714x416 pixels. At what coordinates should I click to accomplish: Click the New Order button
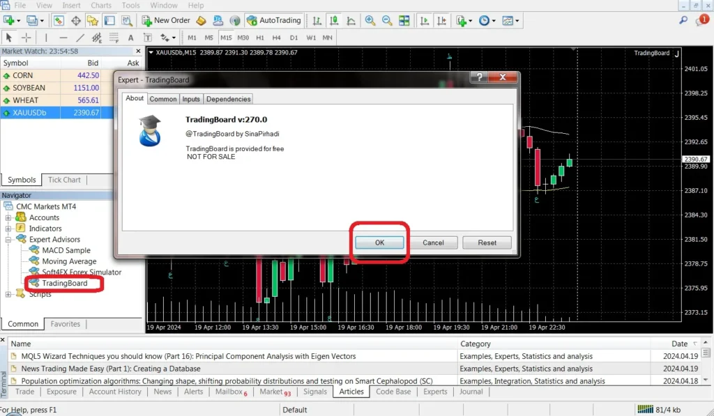click(166, 20)
